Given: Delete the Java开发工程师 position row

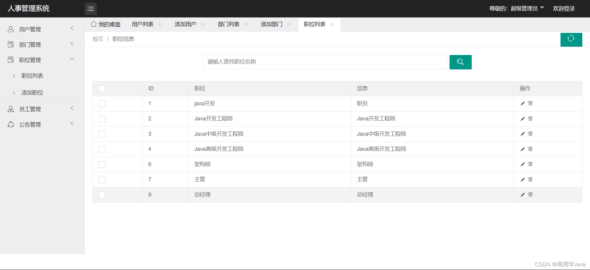Looking at the screenshot, I should [x=530, y=119].
